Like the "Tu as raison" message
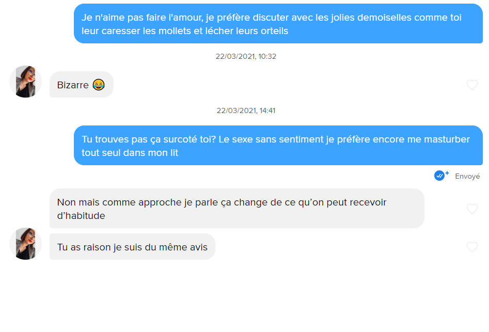 [x=472, y=247]
